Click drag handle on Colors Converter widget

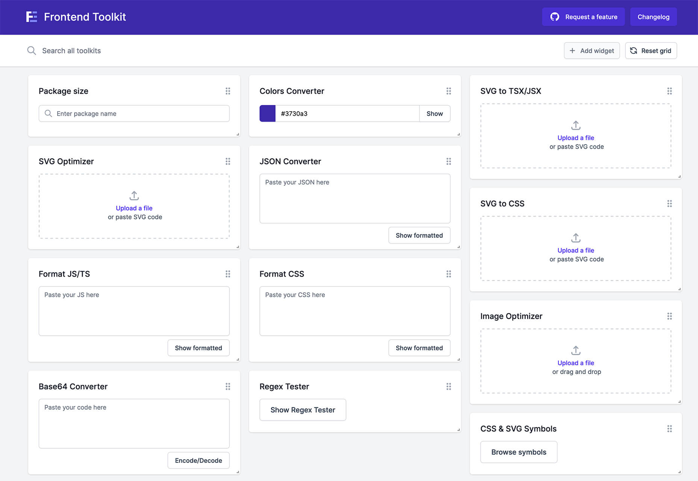(449, 91)
